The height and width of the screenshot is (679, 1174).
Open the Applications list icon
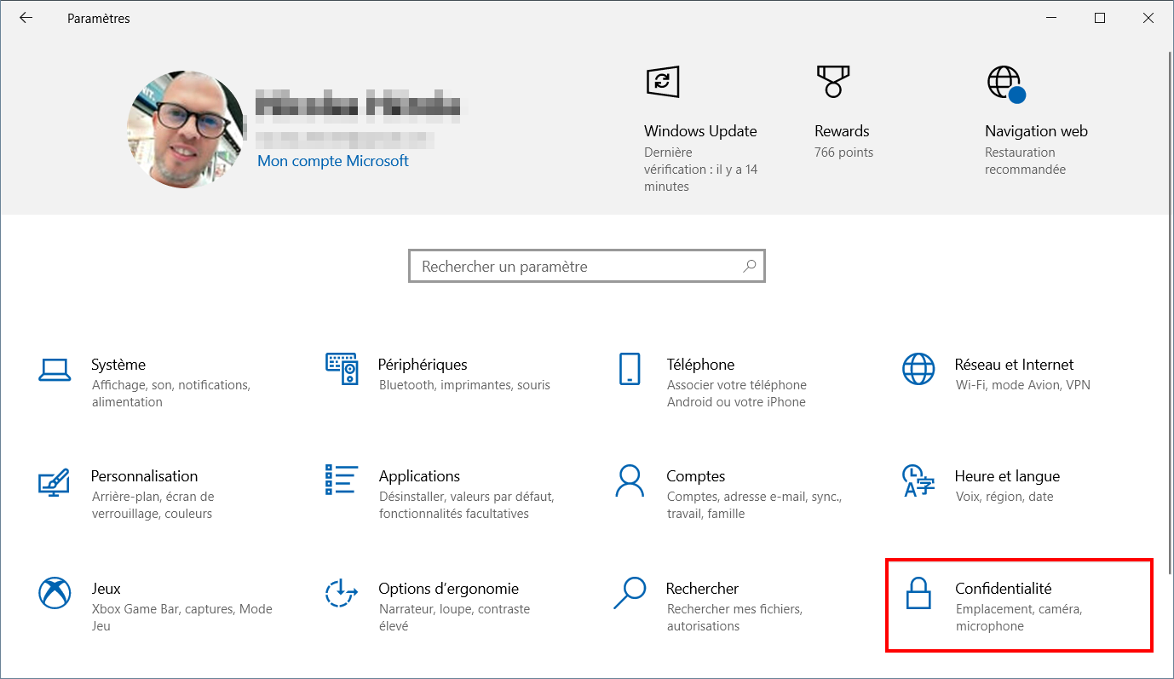point(341,480)
